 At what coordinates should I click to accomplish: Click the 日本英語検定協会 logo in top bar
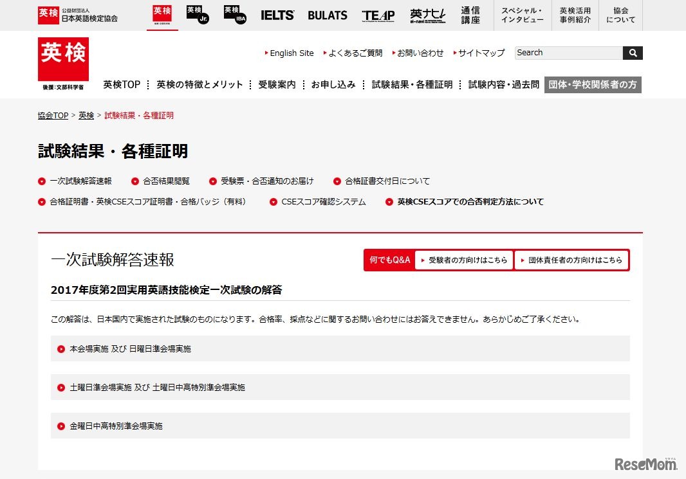78,15
